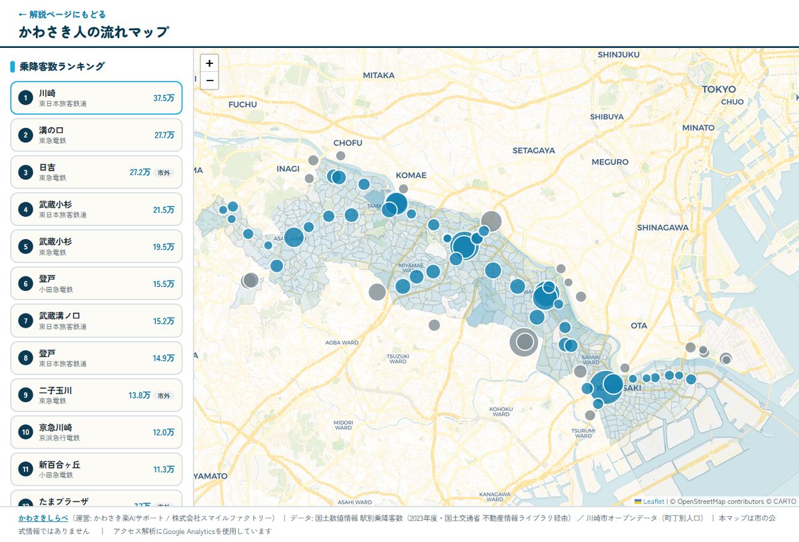Go back via 解説ページにもどる link
799x542 pixels.
62,14
